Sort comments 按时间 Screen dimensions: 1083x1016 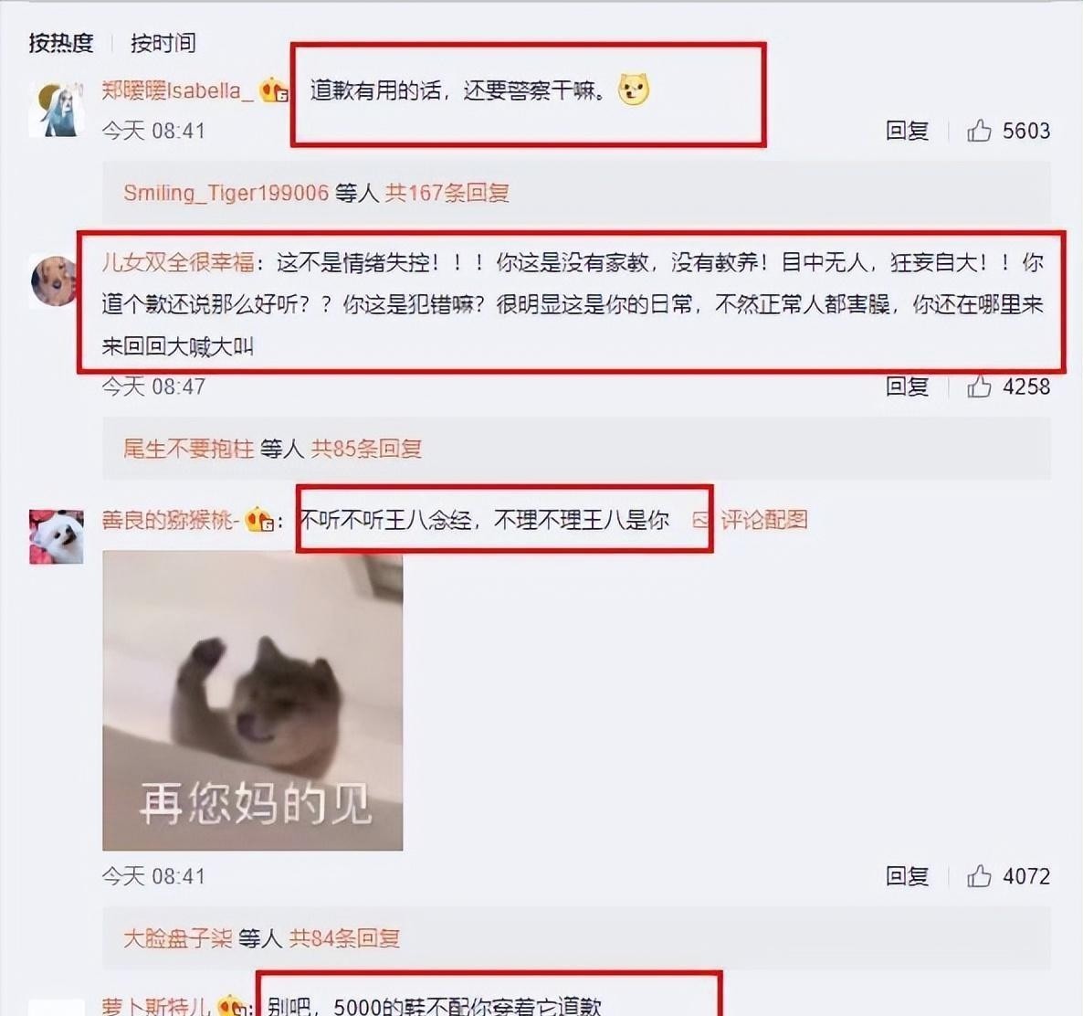tap(163, 43)
